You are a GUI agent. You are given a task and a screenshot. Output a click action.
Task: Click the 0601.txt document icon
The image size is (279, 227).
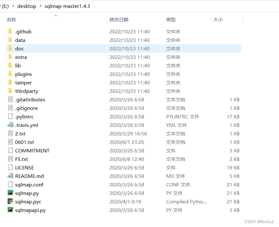coord(10,142)
